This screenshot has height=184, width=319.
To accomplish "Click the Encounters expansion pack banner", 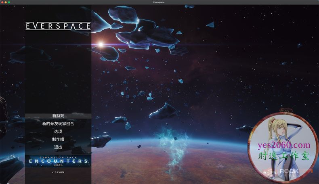I will coord(58,160).
